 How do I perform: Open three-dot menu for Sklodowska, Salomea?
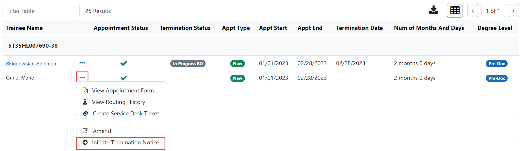click(82, 63)
